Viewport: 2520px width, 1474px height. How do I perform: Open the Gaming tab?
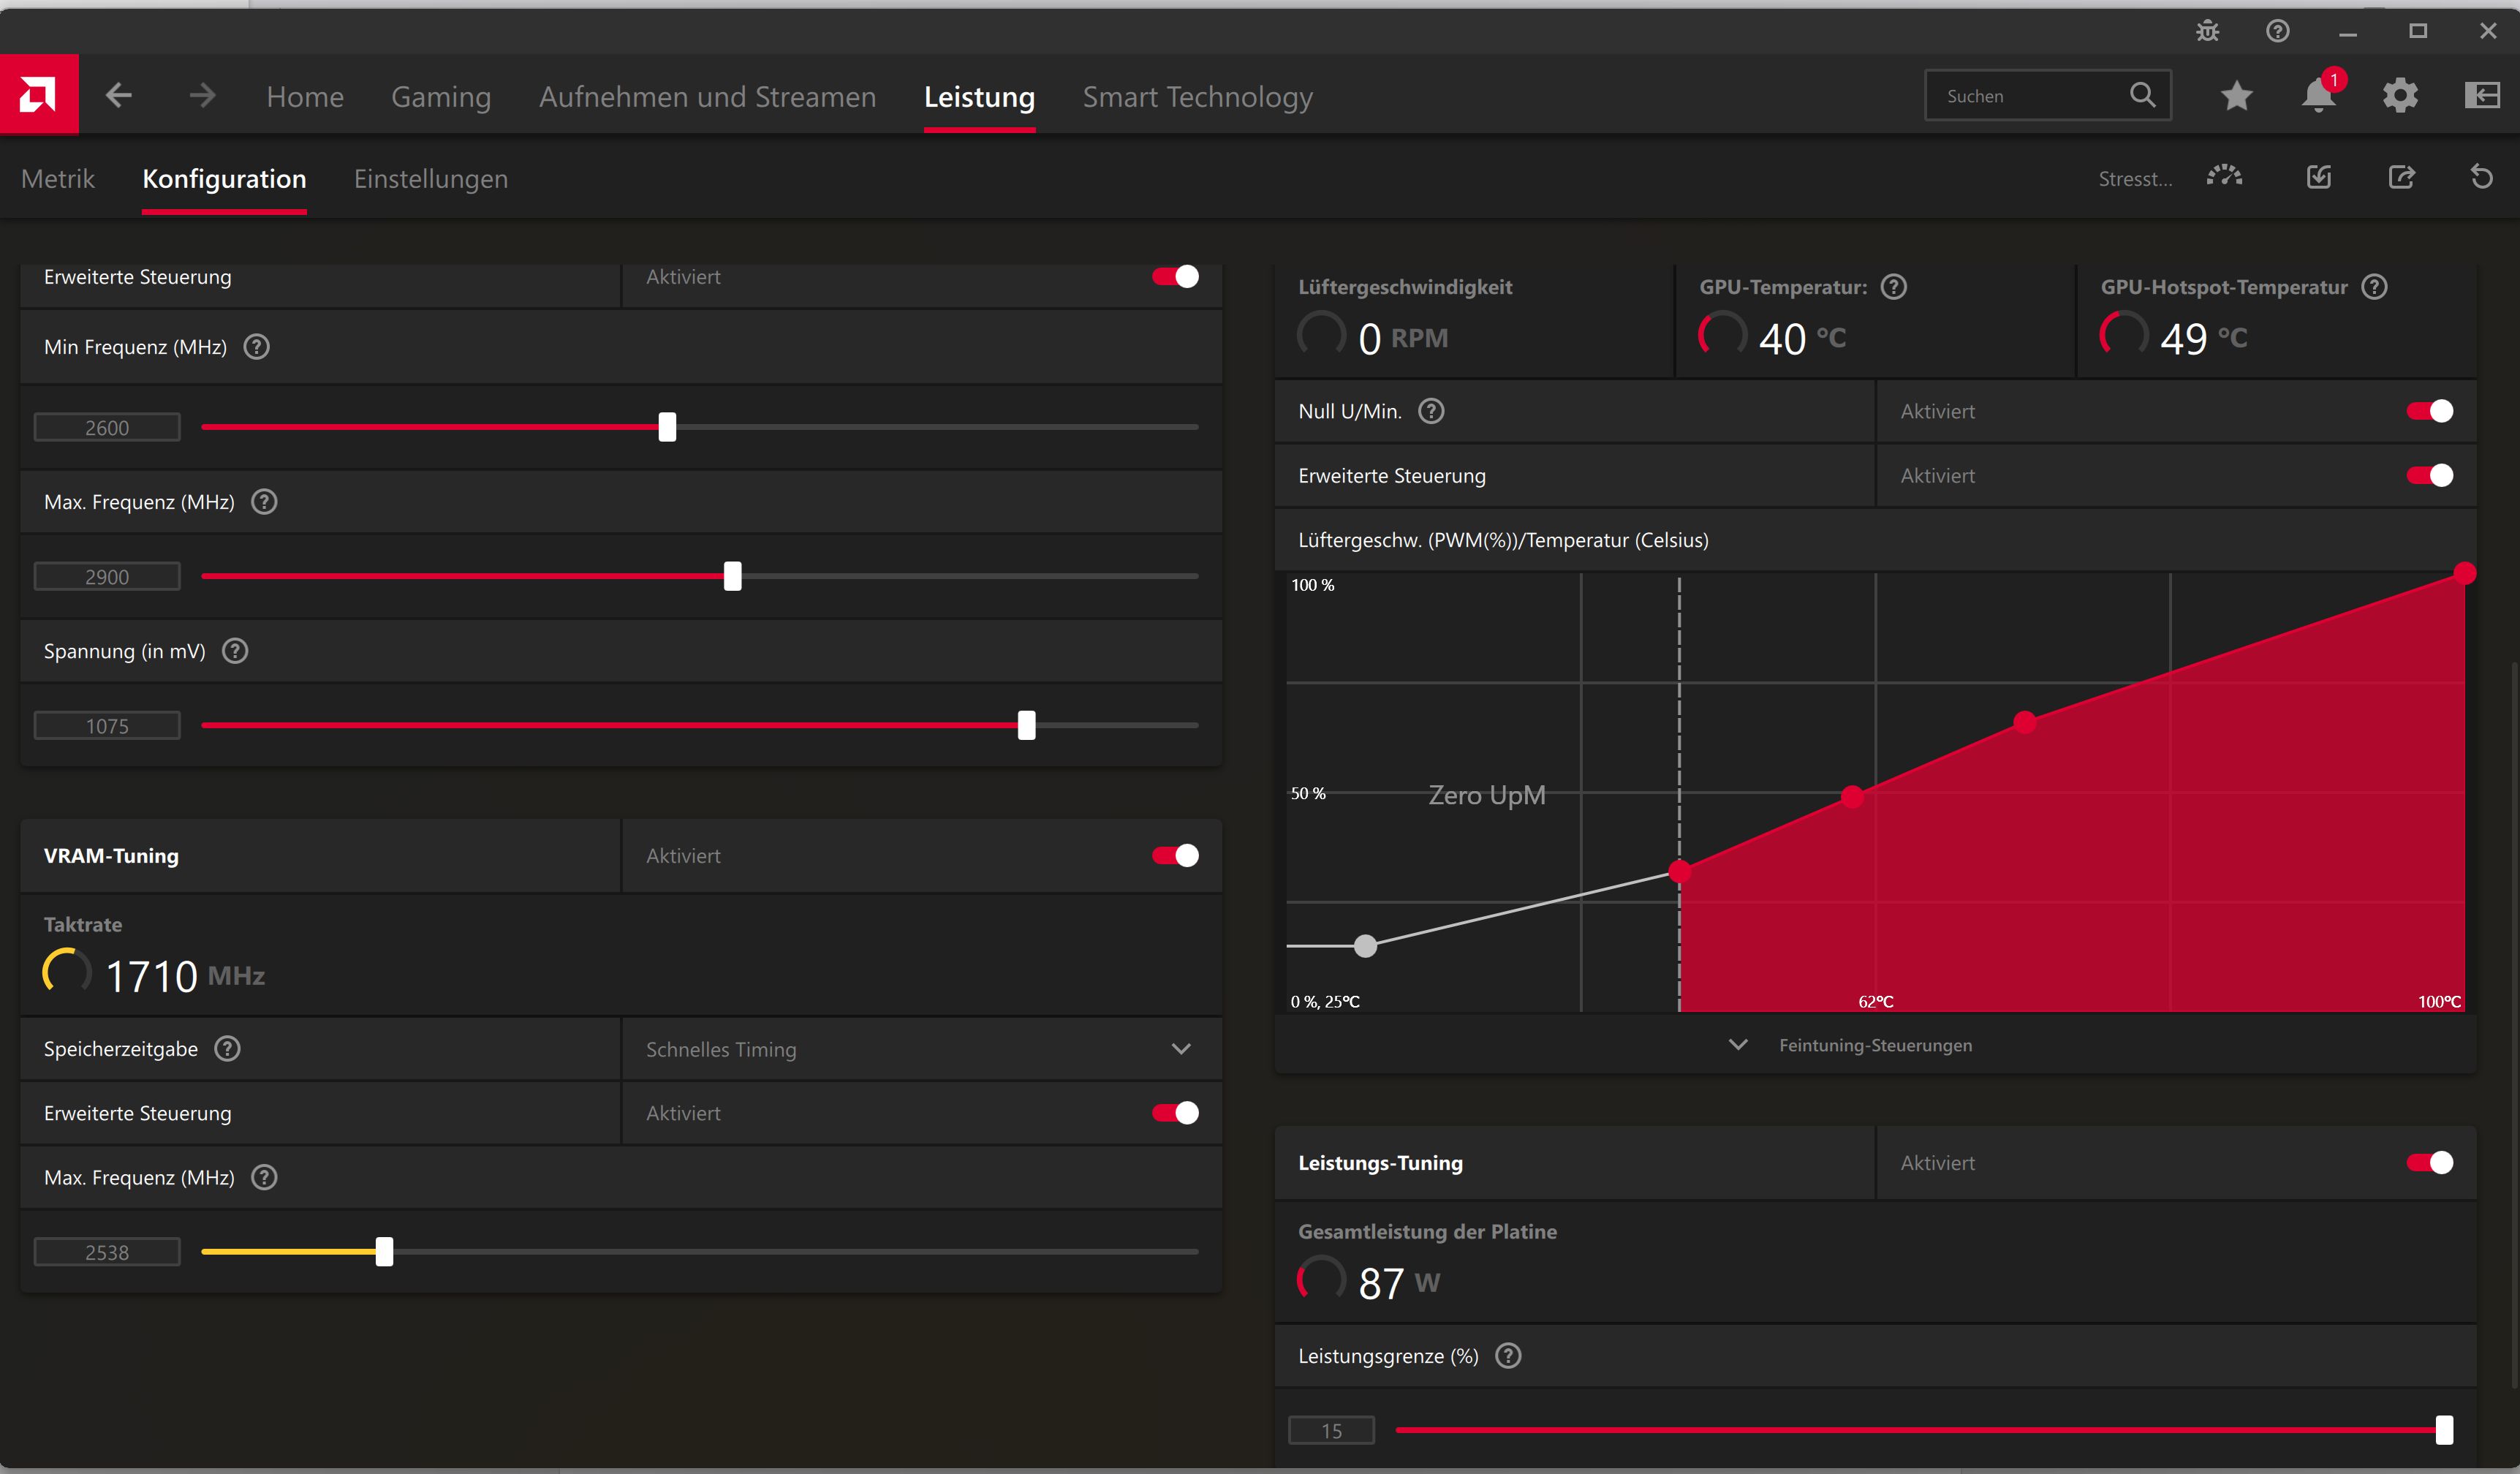click(441, 97)
